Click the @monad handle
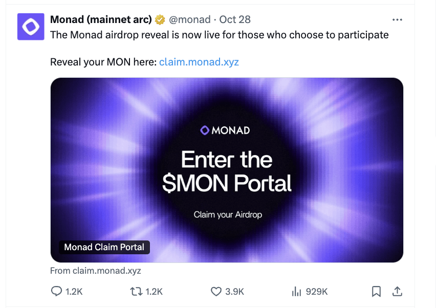This screenshot has height=308, width=436. (190, 19)
